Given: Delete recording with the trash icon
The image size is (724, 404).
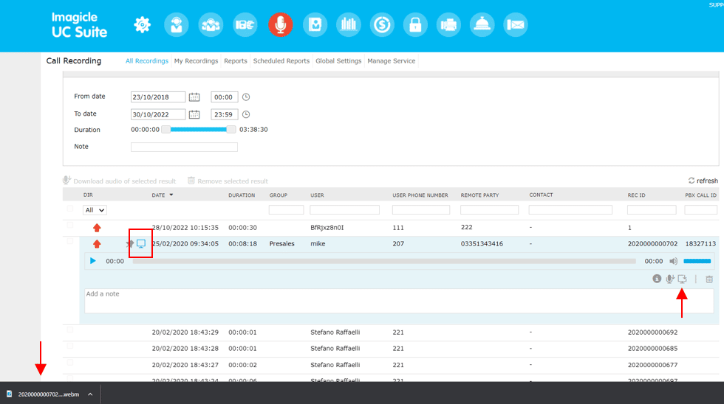Looking at the screenshot, I should click(709, 279).
